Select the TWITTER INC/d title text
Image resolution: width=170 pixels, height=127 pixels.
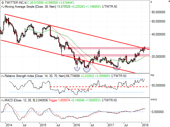pos(16,2)
